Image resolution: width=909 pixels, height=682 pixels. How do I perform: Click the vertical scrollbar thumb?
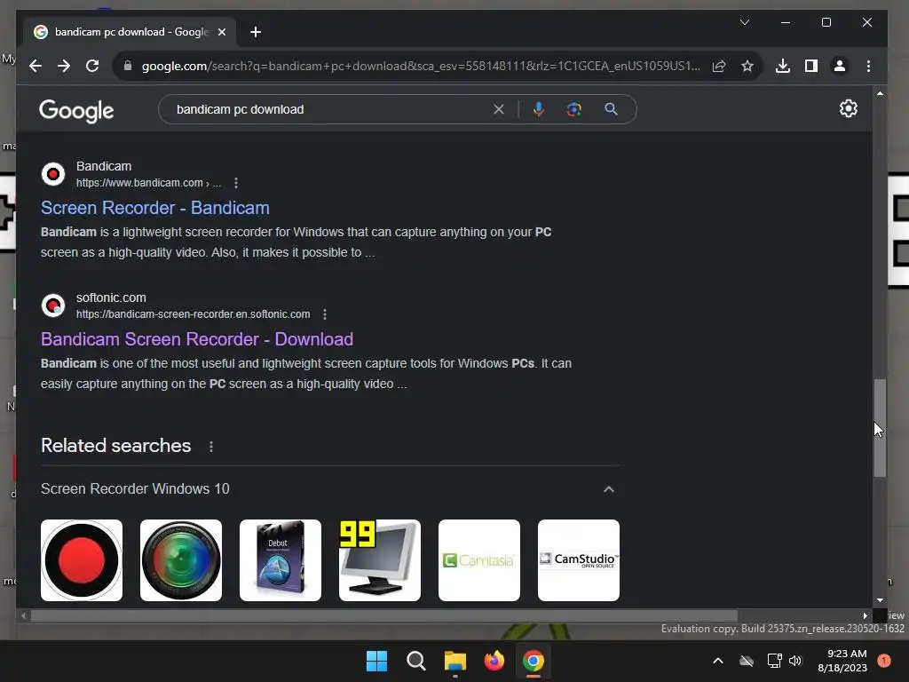(x=880, y=428)
